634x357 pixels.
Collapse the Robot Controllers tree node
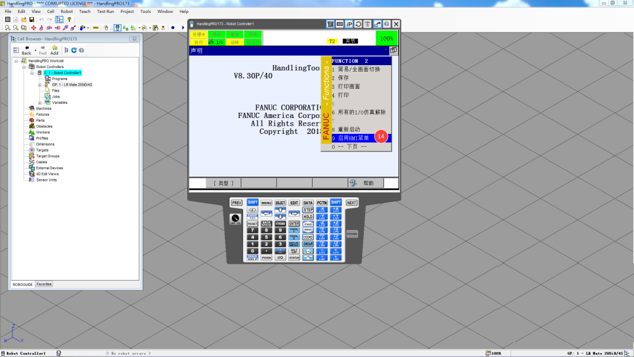click(x=24, y=67)
